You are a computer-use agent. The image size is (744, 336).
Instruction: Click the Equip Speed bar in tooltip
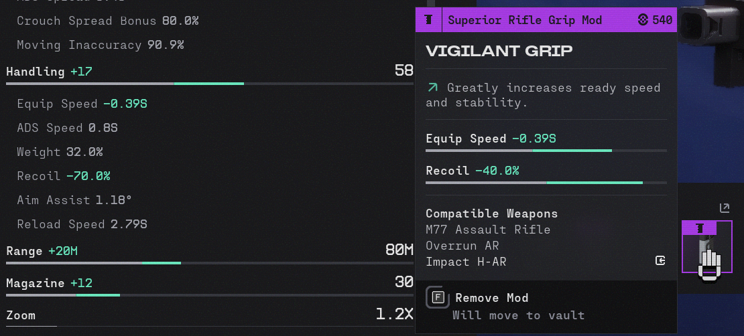tap(546, 151)
